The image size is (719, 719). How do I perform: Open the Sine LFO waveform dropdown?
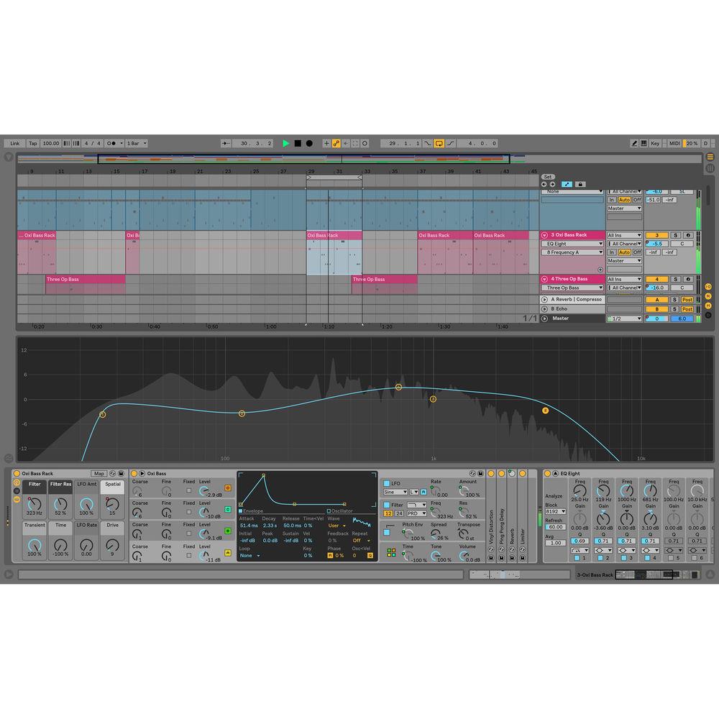tap(395, 493)
